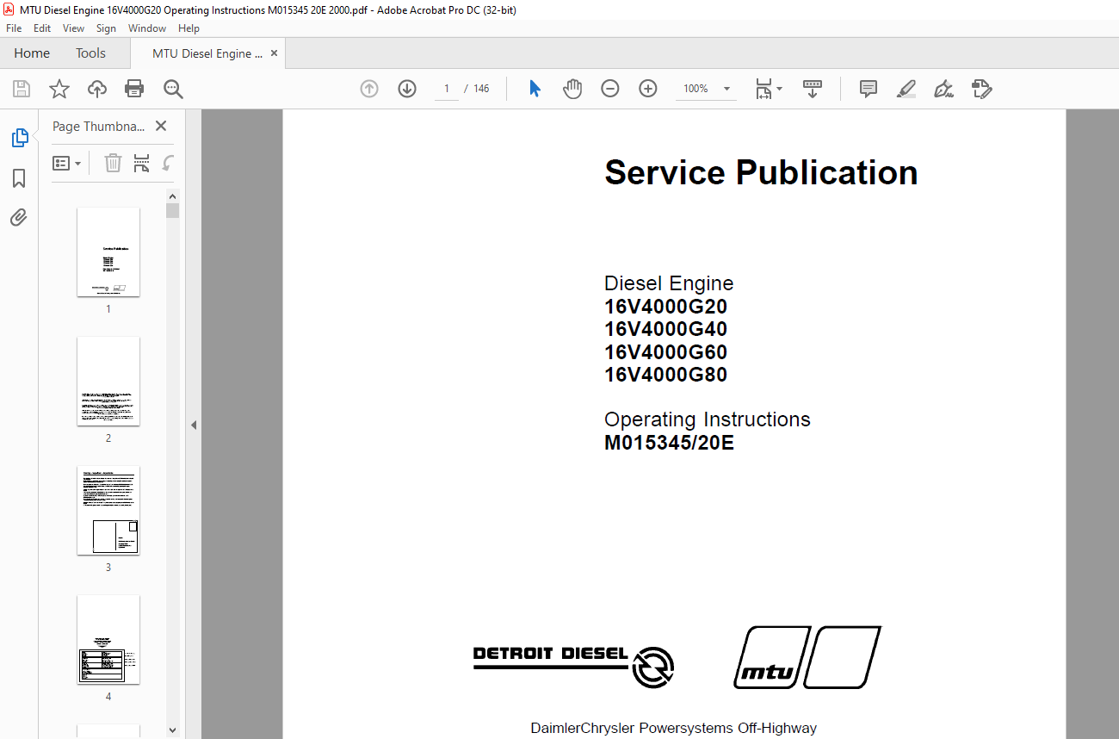Open the Sign menu
This screenshot has width=1119, height=739.
pos(106,28)
